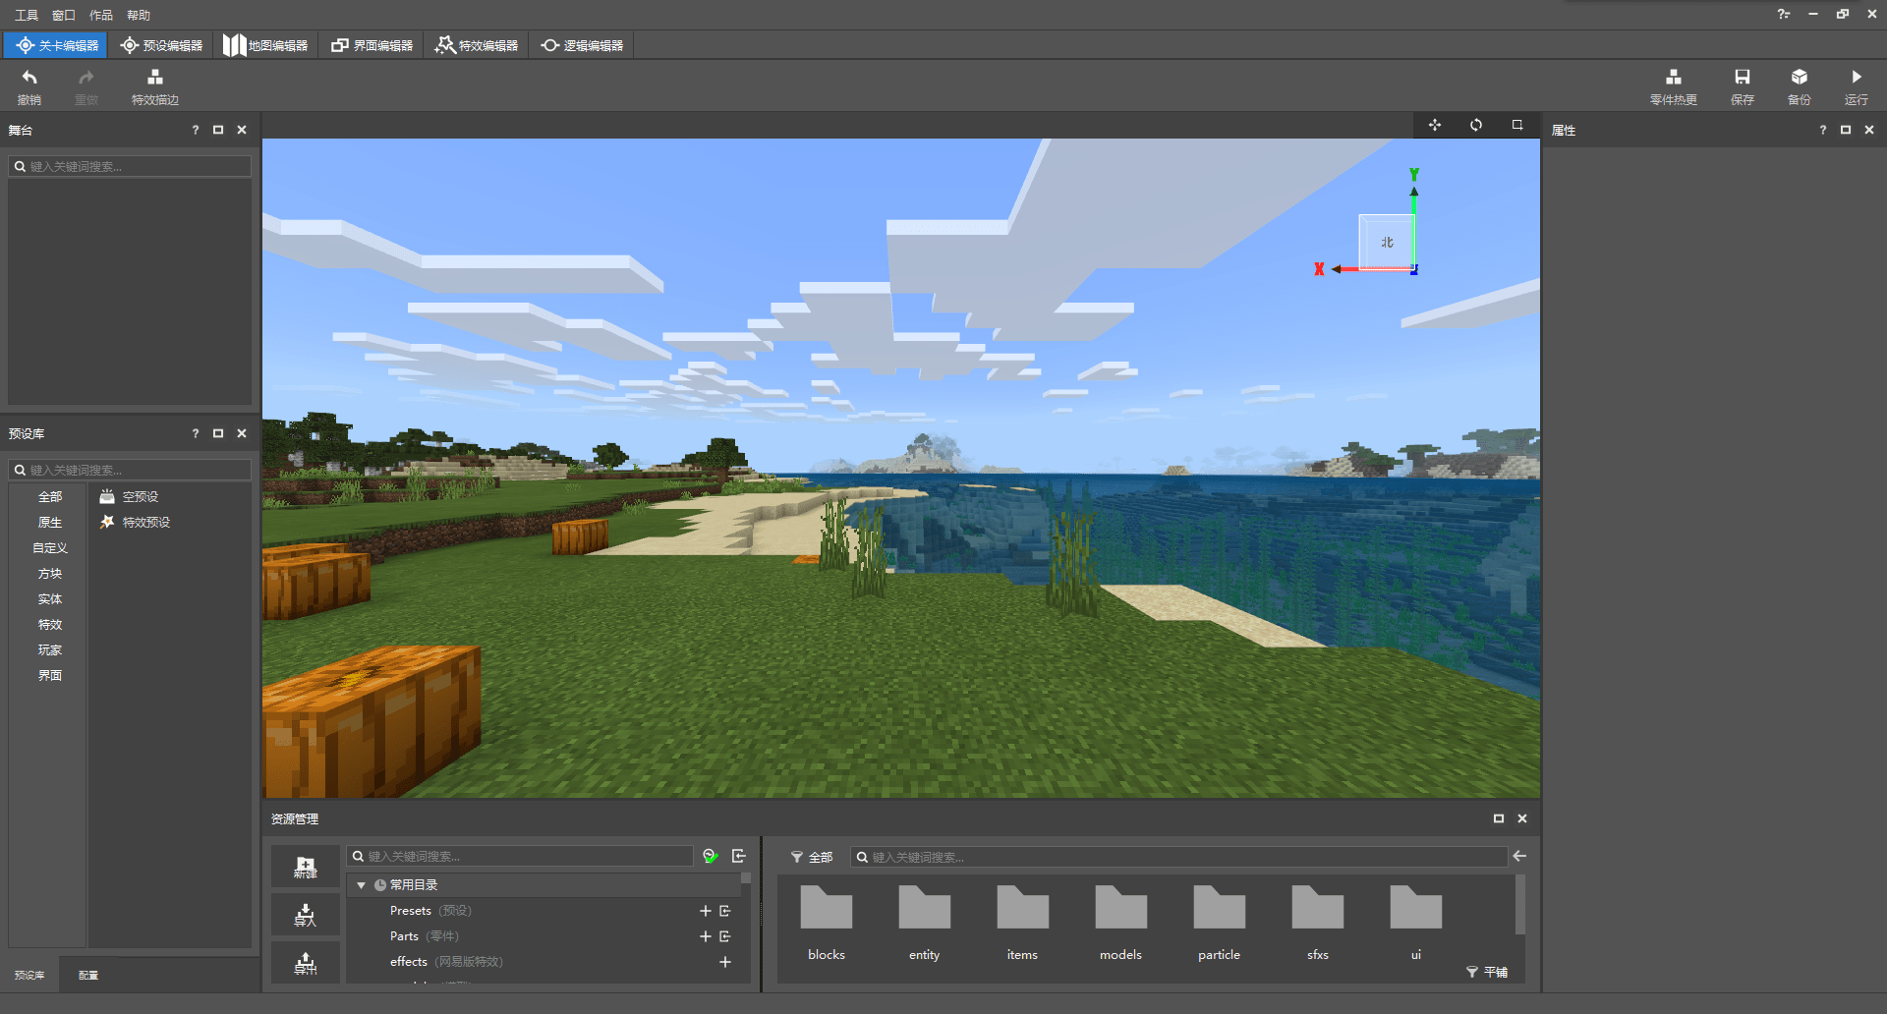Select the 界面 category in 预设库
The width and height of the screenshot is (1887, 1014).
point(50,676)
